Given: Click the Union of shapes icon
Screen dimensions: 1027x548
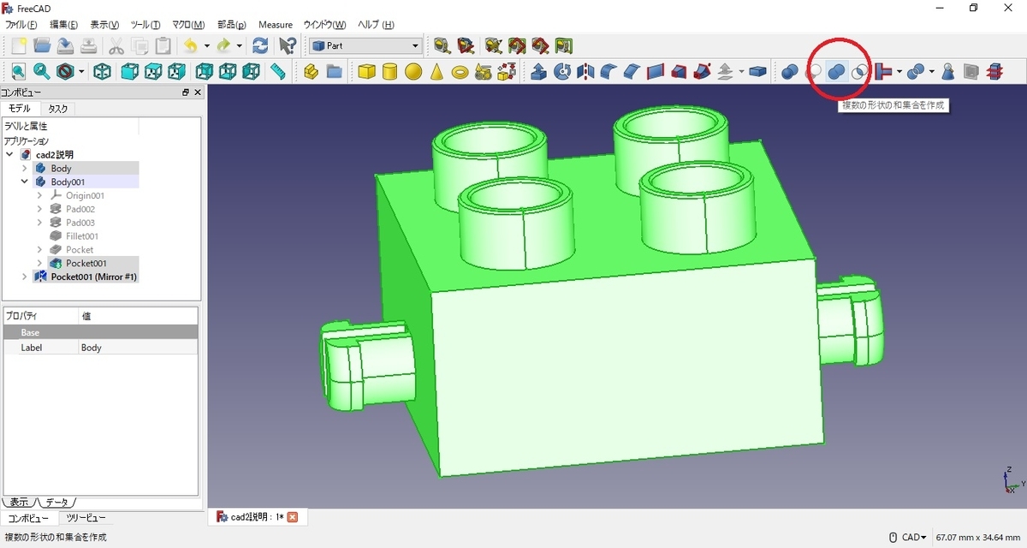Looking at the screenshot, I should [836, 72].
